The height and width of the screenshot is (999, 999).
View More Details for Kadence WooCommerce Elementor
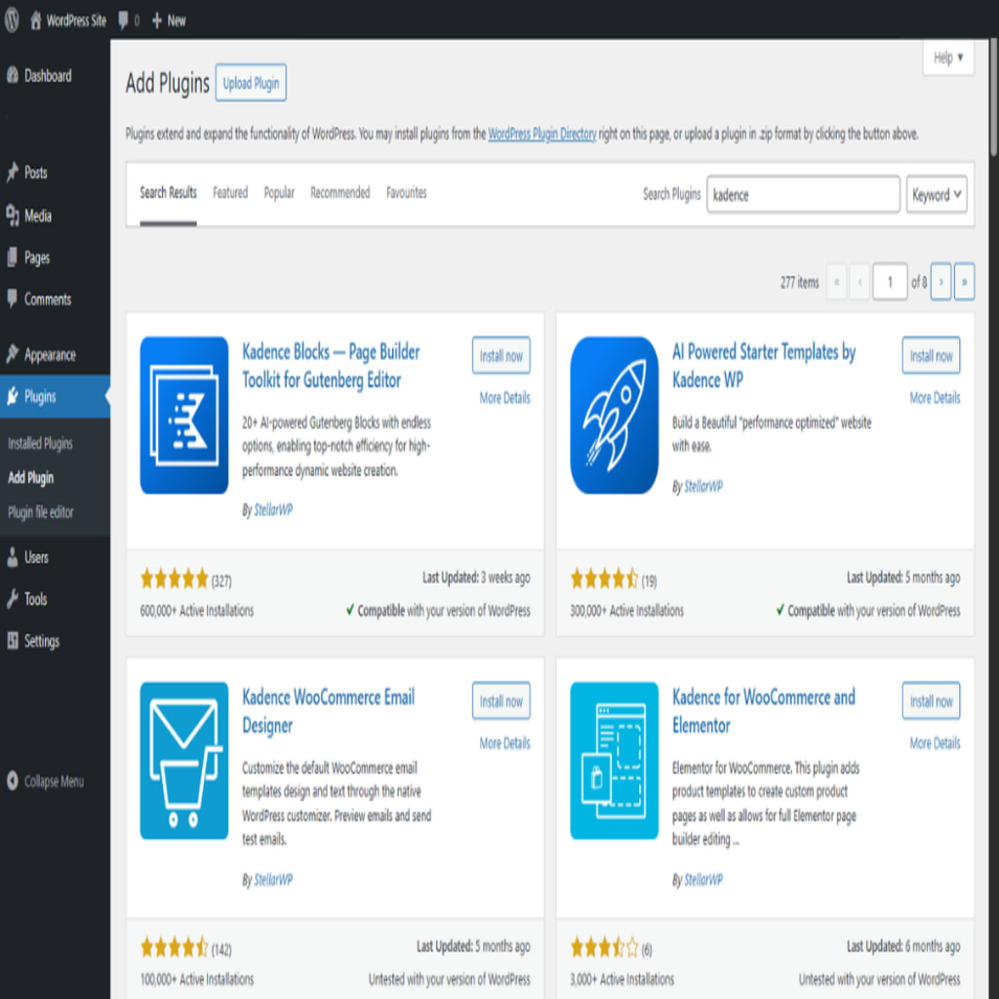[x=935, y=743]
